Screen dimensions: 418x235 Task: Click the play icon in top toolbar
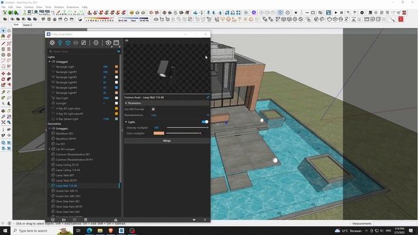pyautogui.click(x=336, y=12)
